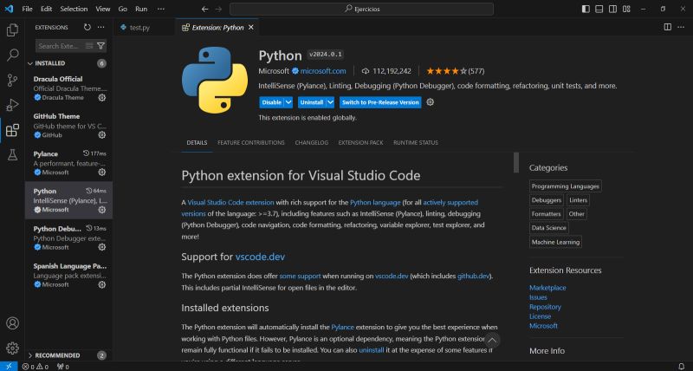Toggle the bottom panel layout icon
The width and height of the screenshot is (693, 371).
tap(599, 9)
